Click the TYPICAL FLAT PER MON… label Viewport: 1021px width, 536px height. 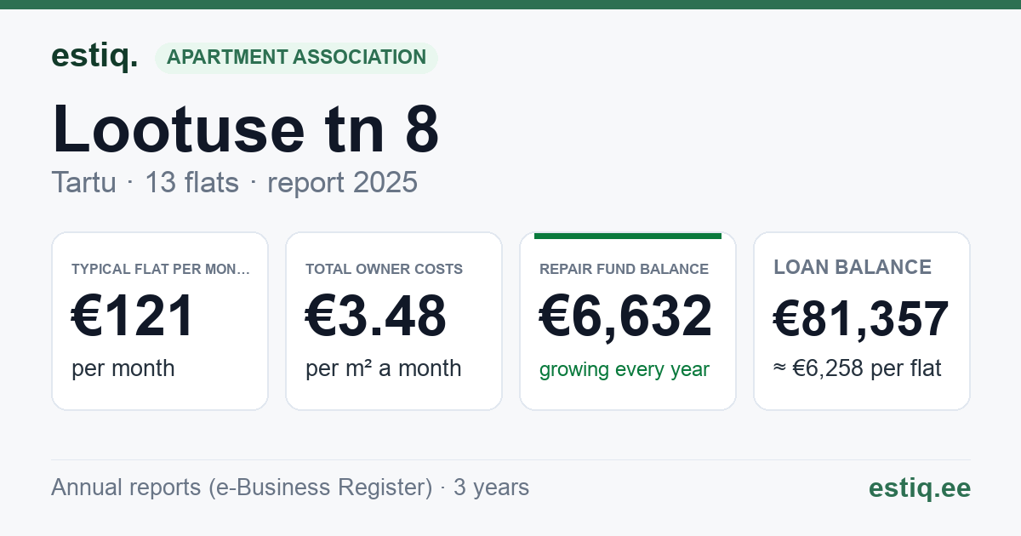[161, 269]
